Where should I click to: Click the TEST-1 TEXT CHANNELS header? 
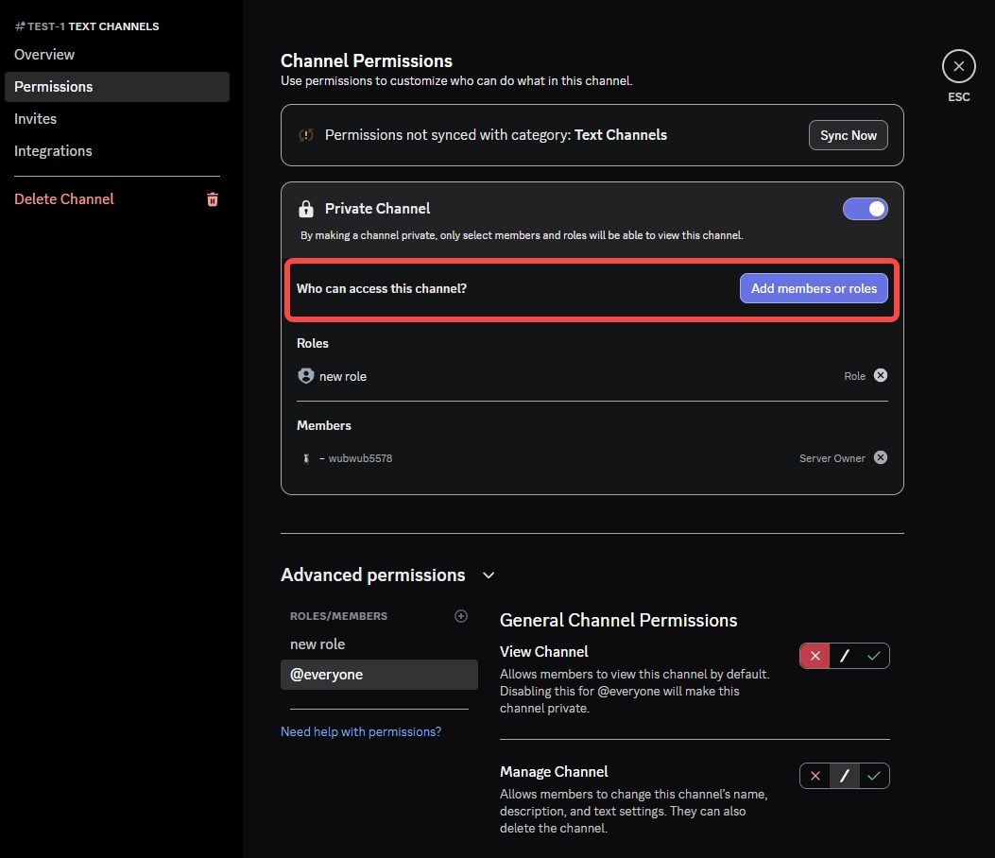point(87,26)
